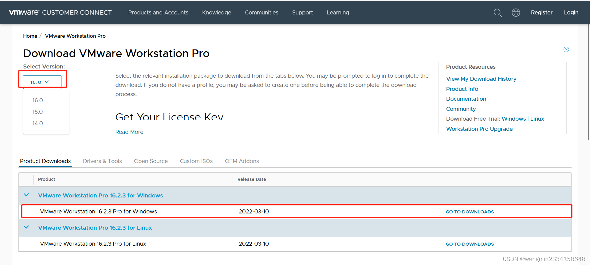The width and height of the screenshot is (590, 265).
Task: Click the Release Date column header
Action: click(252, 179)
